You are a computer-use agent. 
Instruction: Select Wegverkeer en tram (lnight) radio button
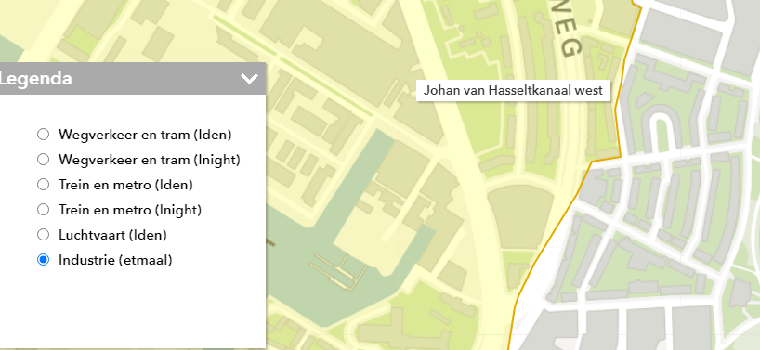coord(43,160)
